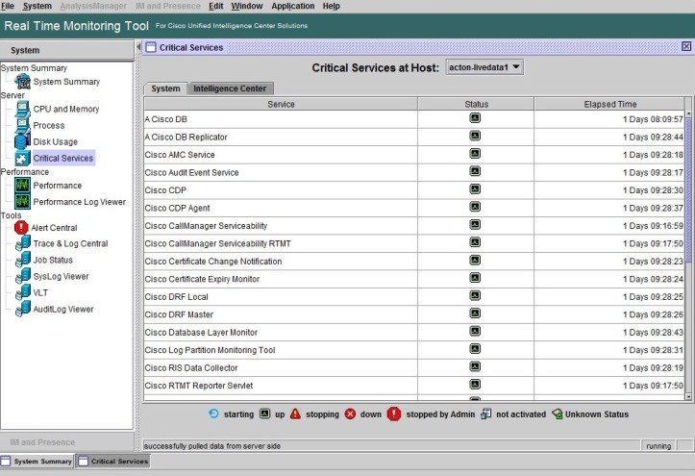695x476 pixels.
Task: Click the Trace & Log Central icon
Action: [23, 243]
